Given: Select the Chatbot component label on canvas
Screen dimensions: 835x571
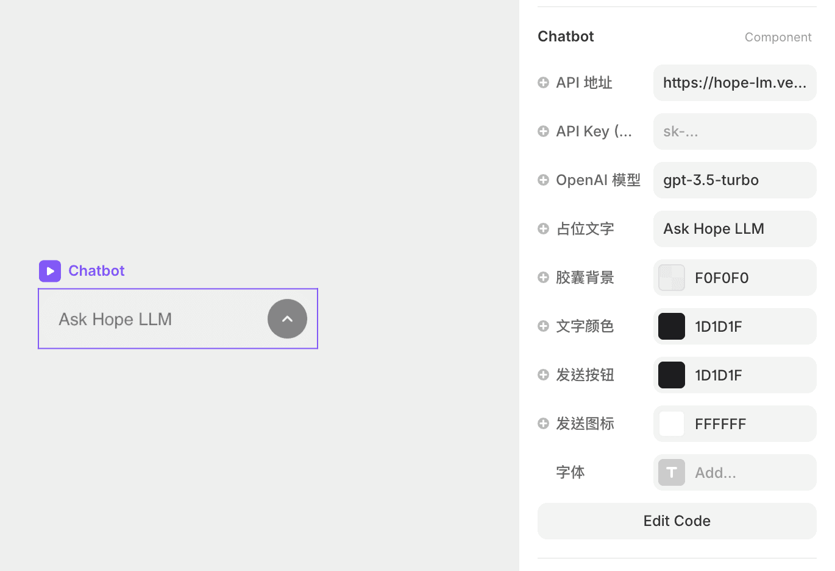Looking at the screenshot, I should point(96,270).
